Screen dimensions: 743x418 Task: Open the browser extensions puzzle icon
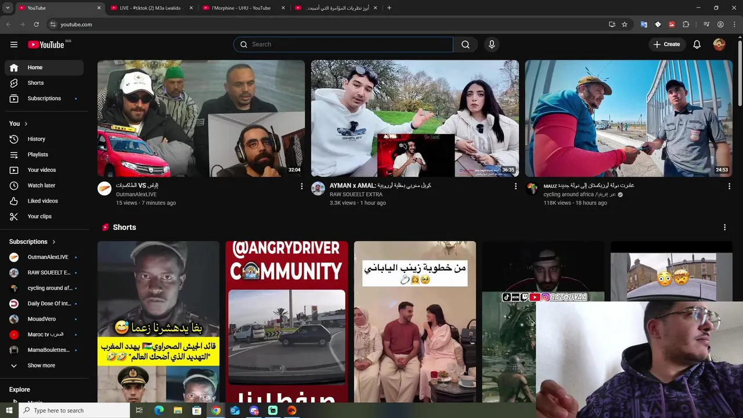coord(686,24)
